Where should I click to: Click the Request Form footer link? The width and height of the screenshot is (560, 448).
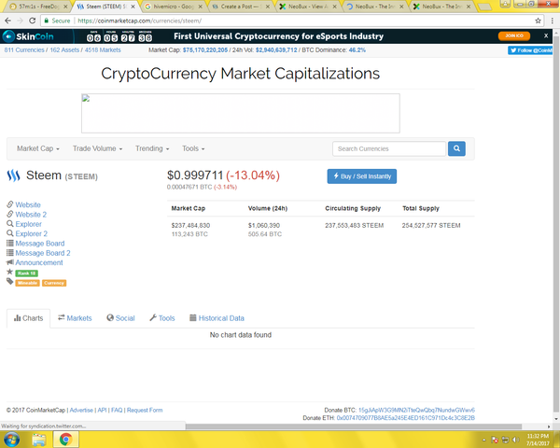click(x=145, y=410)
